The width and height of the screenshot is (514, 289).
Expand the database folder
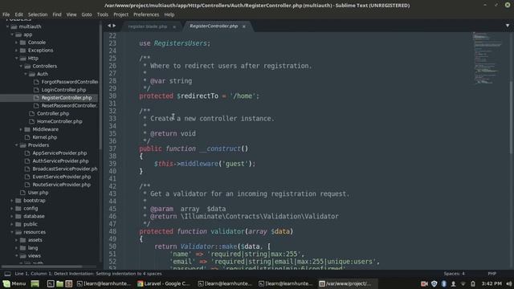coord(12,216)
